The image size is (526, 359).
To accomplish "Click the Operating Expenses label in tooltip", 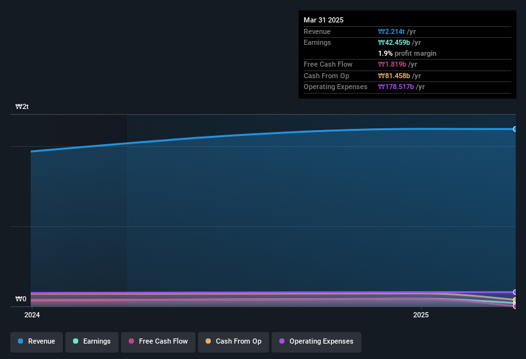I will pos(336,87).
